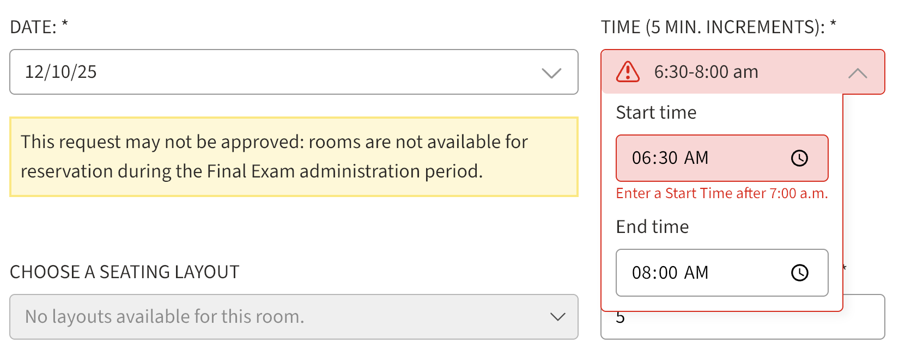Click the End time label
This screenshot has width=899, height=356.
pos(652,227)
